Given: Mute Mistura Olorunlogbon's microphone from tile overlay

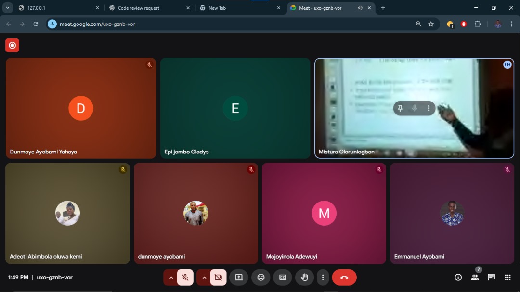Looking at the screenshot, I should pyautogui.click(x=414, y=108).
